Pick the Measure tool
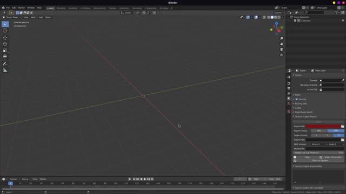Image resolution: width=346 pixels, height=194 pixels. [5, 70]
